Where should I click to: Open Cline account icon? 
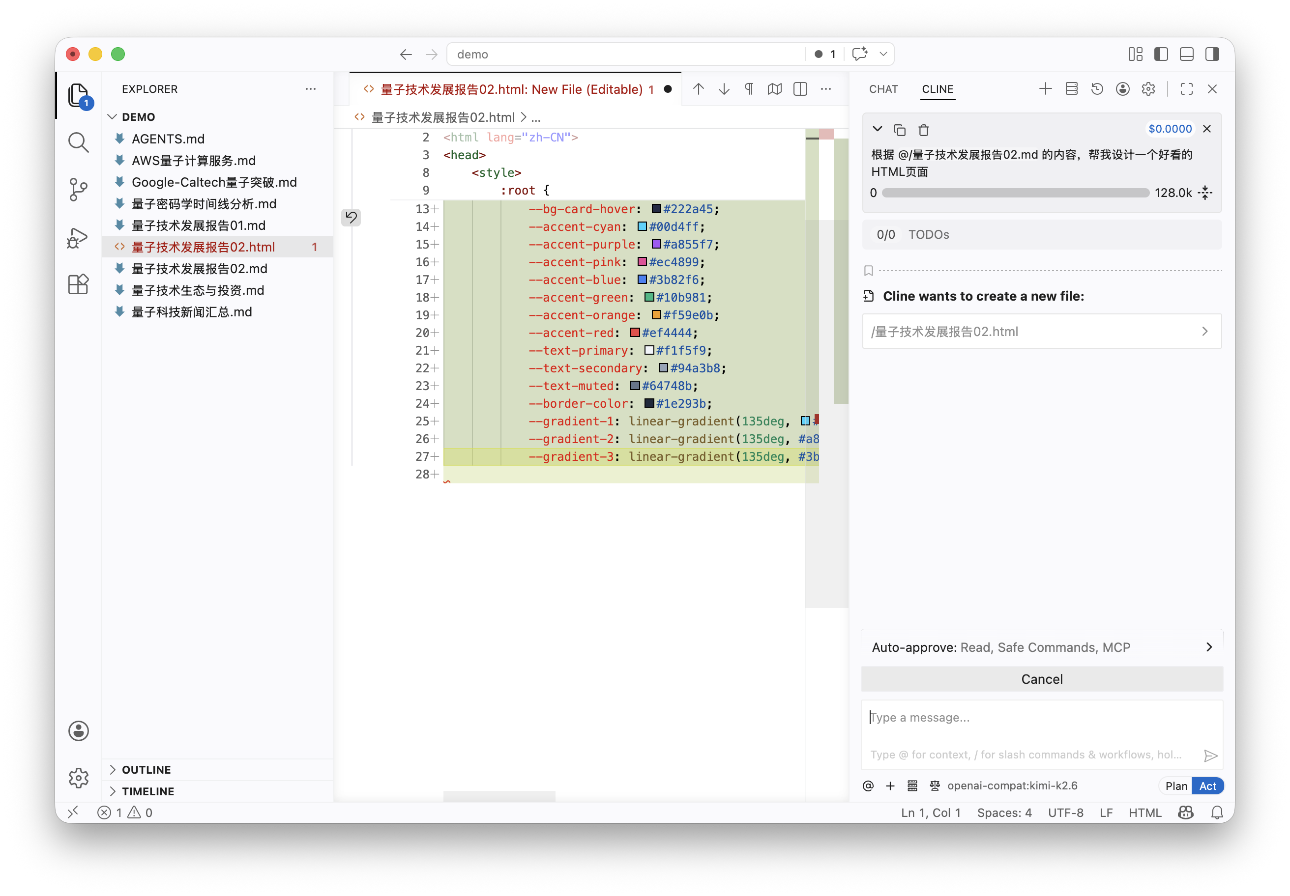1122,89
